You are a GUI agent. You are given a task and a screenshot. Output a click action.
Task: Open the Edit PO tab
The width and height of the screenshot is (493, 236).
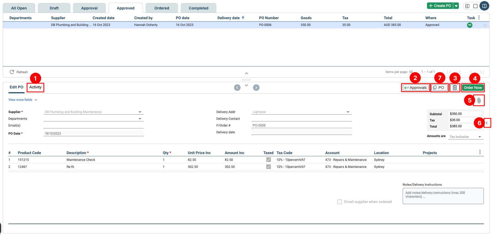tap(17, 87)
